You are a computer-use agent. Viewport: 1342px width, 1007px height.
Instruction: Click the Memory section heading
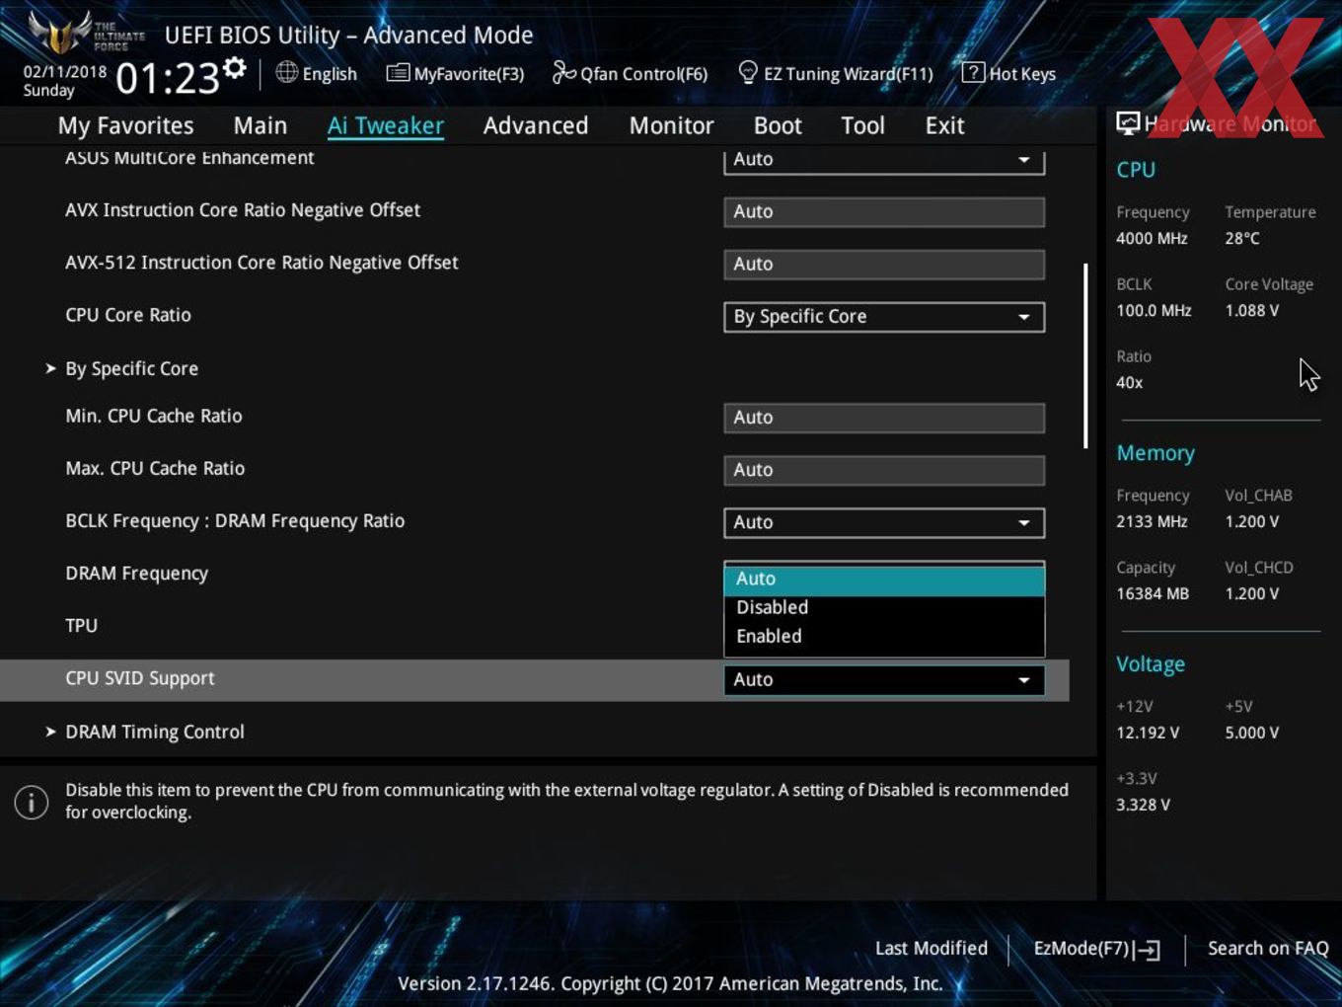click(x=1156, y=453)
